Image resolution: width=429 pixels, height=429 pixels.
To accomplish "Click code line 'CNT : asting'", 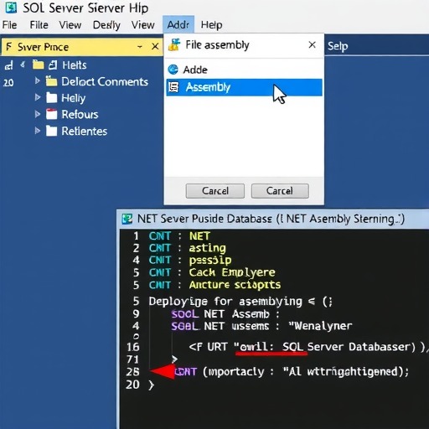I will 188,248.
